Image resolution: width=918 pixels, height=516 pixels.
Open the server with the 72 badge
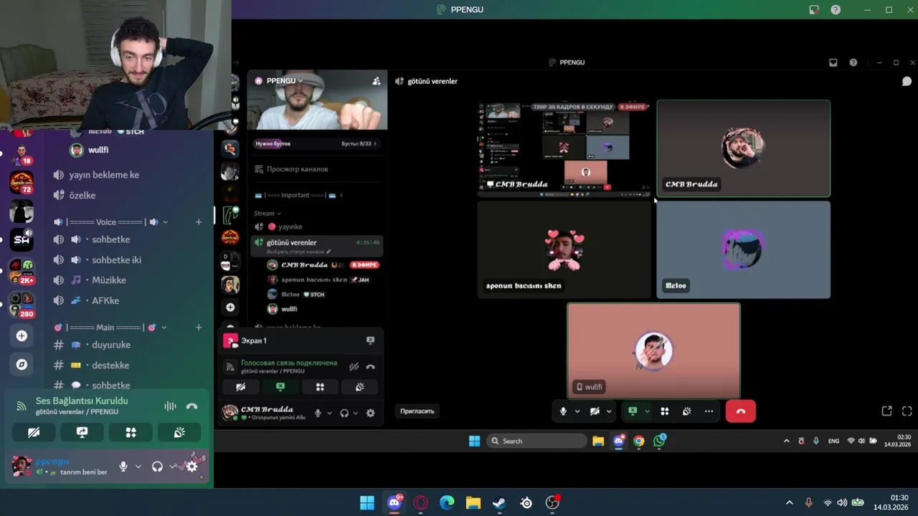(x=22, y=181)
